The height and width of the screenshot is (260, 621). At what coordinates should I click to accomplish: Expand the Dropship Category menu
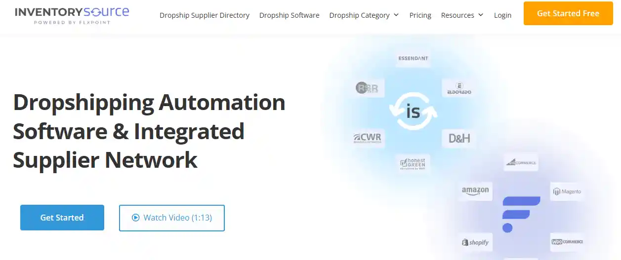point(364,15)
